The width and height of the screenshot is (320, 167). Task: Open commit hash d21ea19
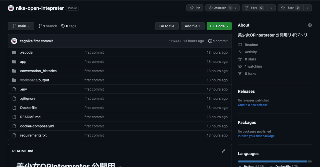[x=175, y=41]
